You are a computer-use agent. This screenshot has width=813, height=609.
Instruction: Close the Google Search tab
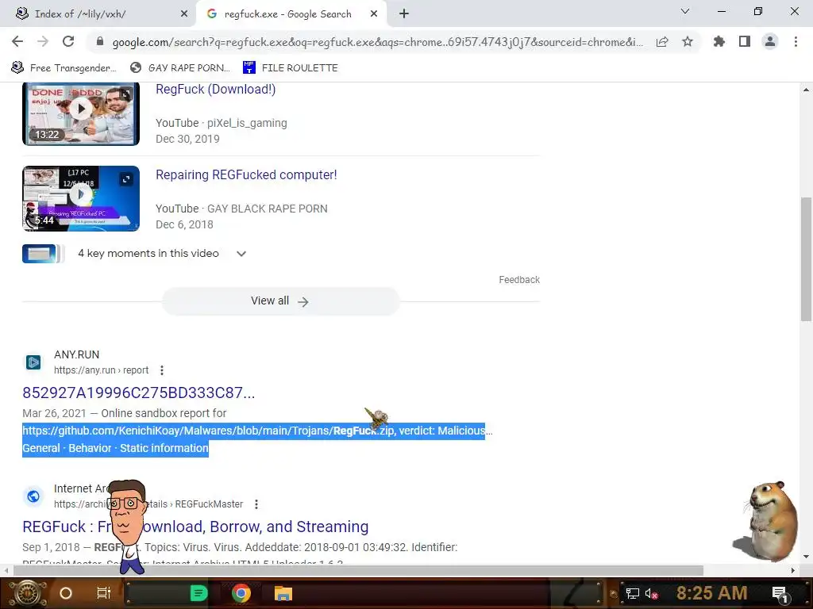pos(374,14)
